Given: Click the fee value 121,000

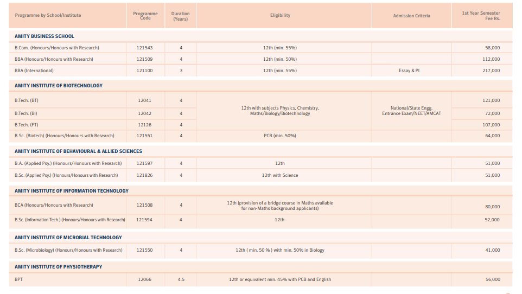Looking at the screenshot, I should 491,100.
